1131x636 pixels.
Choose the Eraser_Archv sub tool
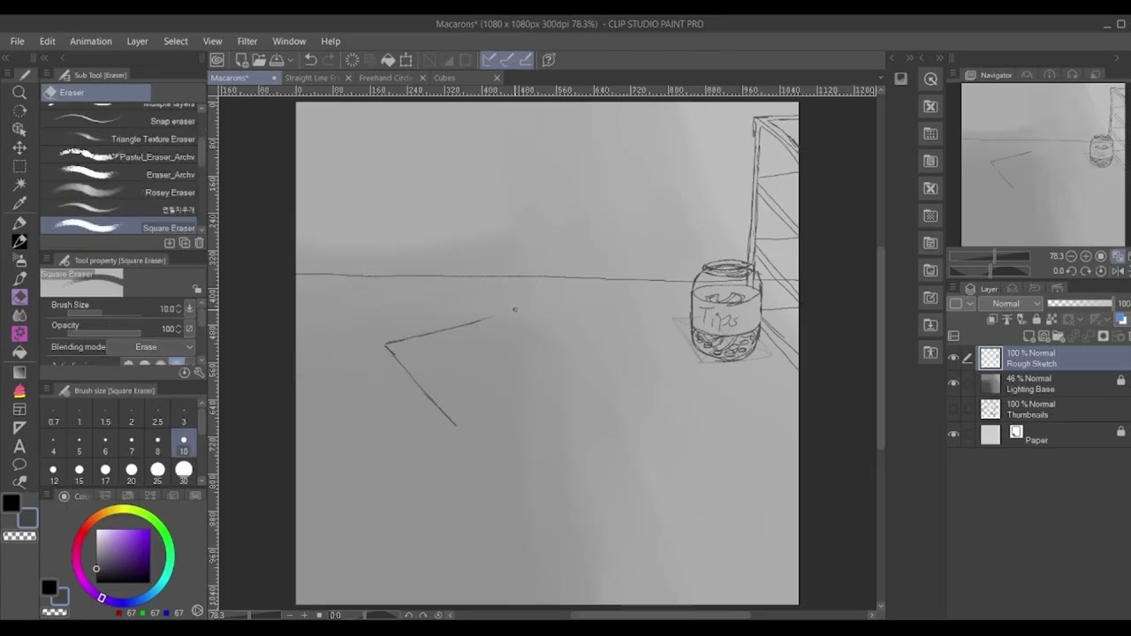click(x=119, y=175)
